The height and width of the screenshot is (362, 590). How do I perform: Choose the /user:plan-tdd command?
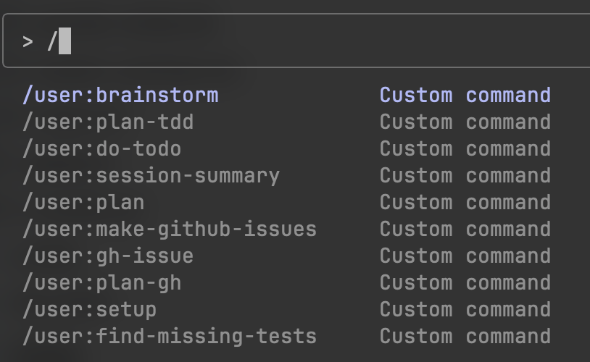tap(108, 122)
